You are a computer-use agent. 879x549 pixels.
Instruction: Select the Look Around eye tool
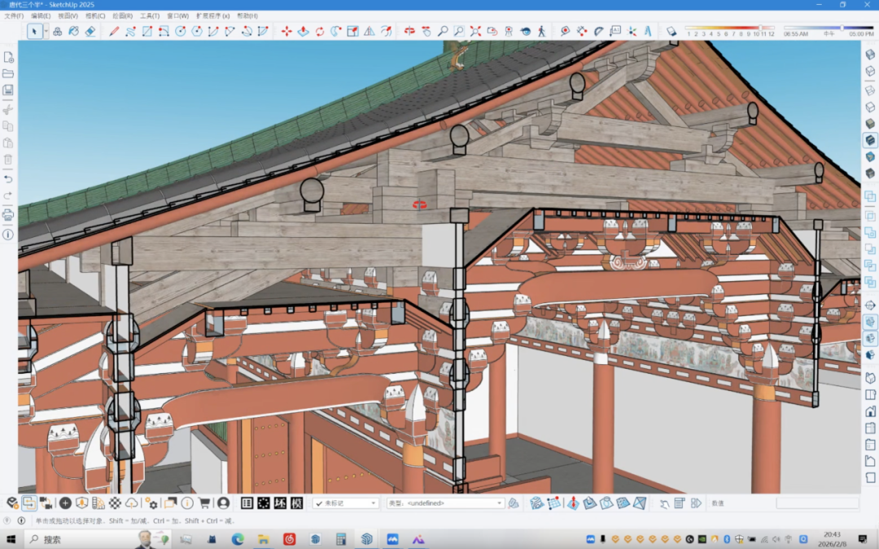coord(525,32)
